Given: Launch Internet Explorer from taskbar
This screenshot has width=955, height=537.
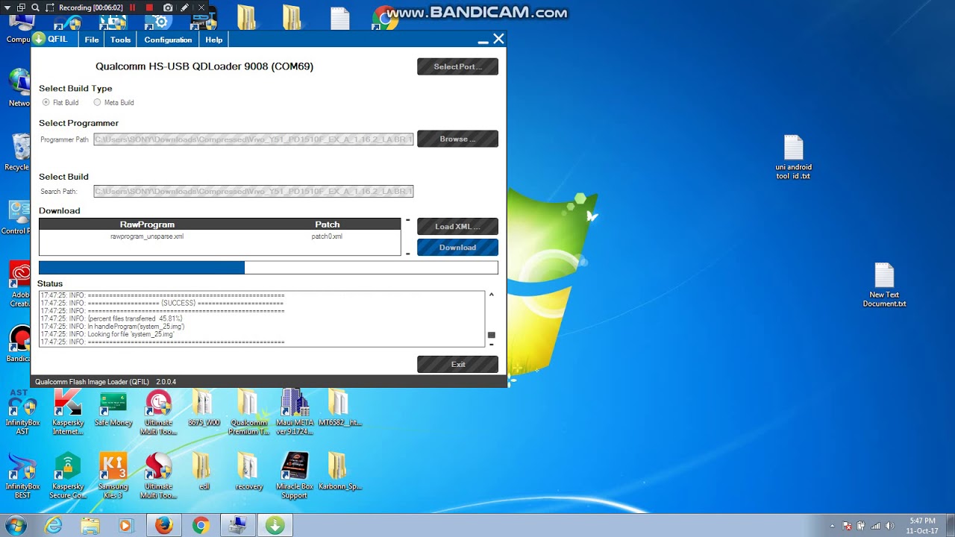Looking at the screenshot, I should pyautogui.click(x=54, y=526).
